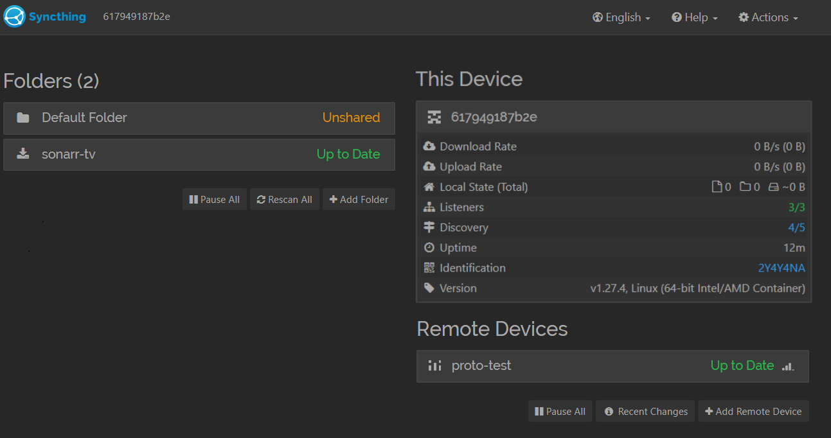Pause all remote devices
The image size is (831, 438).
click(x=560, y=411)
